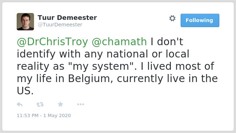The image size is (236, 133).
Task: Open Tuur Demeester's profile photo
Action: click(x=25, y=22)
